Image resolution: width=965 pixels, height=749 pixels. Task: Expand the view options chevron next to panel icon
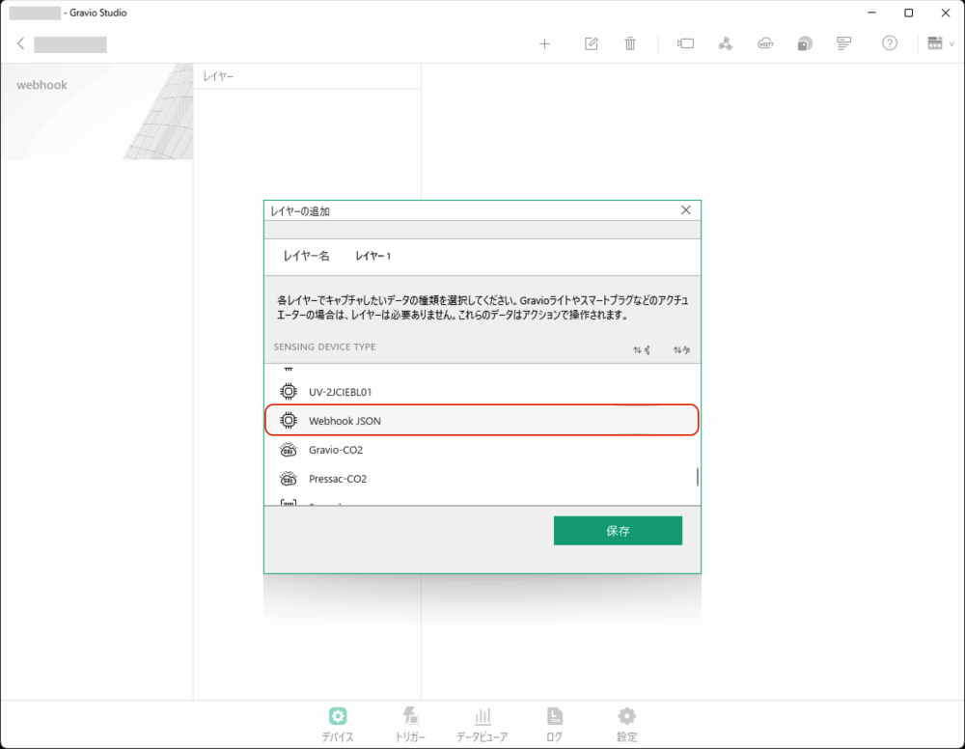click(x=951, y=42)
